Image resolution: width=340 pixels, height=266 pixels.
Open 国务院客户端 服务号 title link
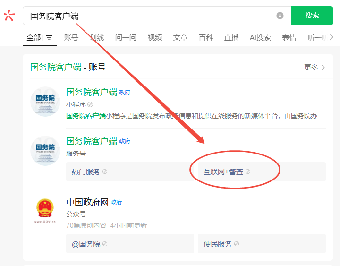pos(92,141)
